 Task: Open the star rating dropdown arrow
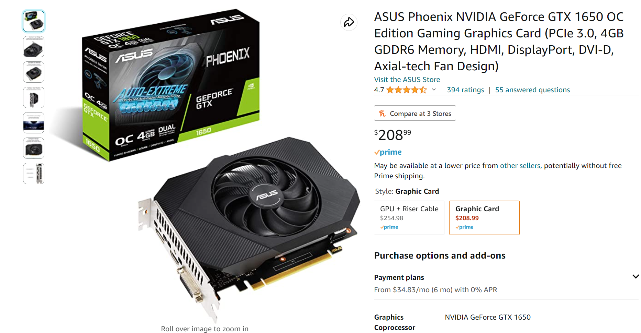click(x=434, y=90)
